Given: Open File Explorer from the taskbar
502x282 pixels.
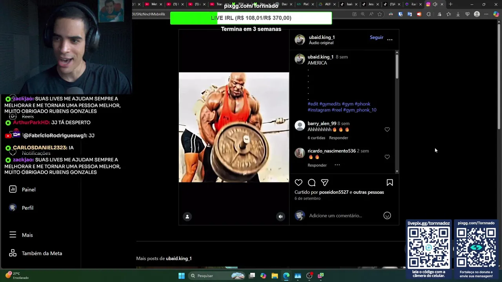Looking at the screenshot, I should point(275,276).
